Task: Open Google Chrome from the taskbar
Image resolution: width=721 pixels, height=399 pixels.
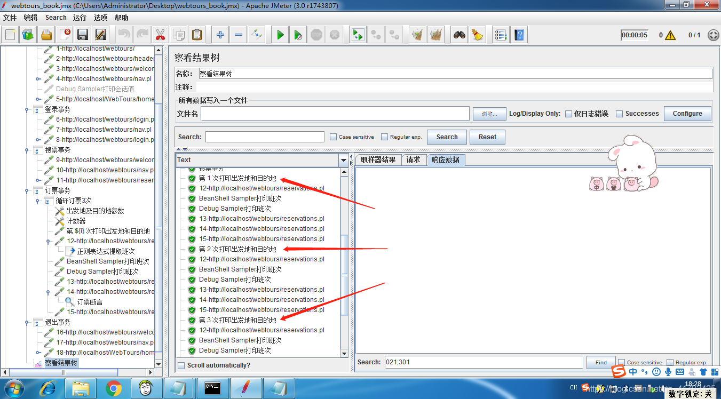Action: click(x=113, y=388)
